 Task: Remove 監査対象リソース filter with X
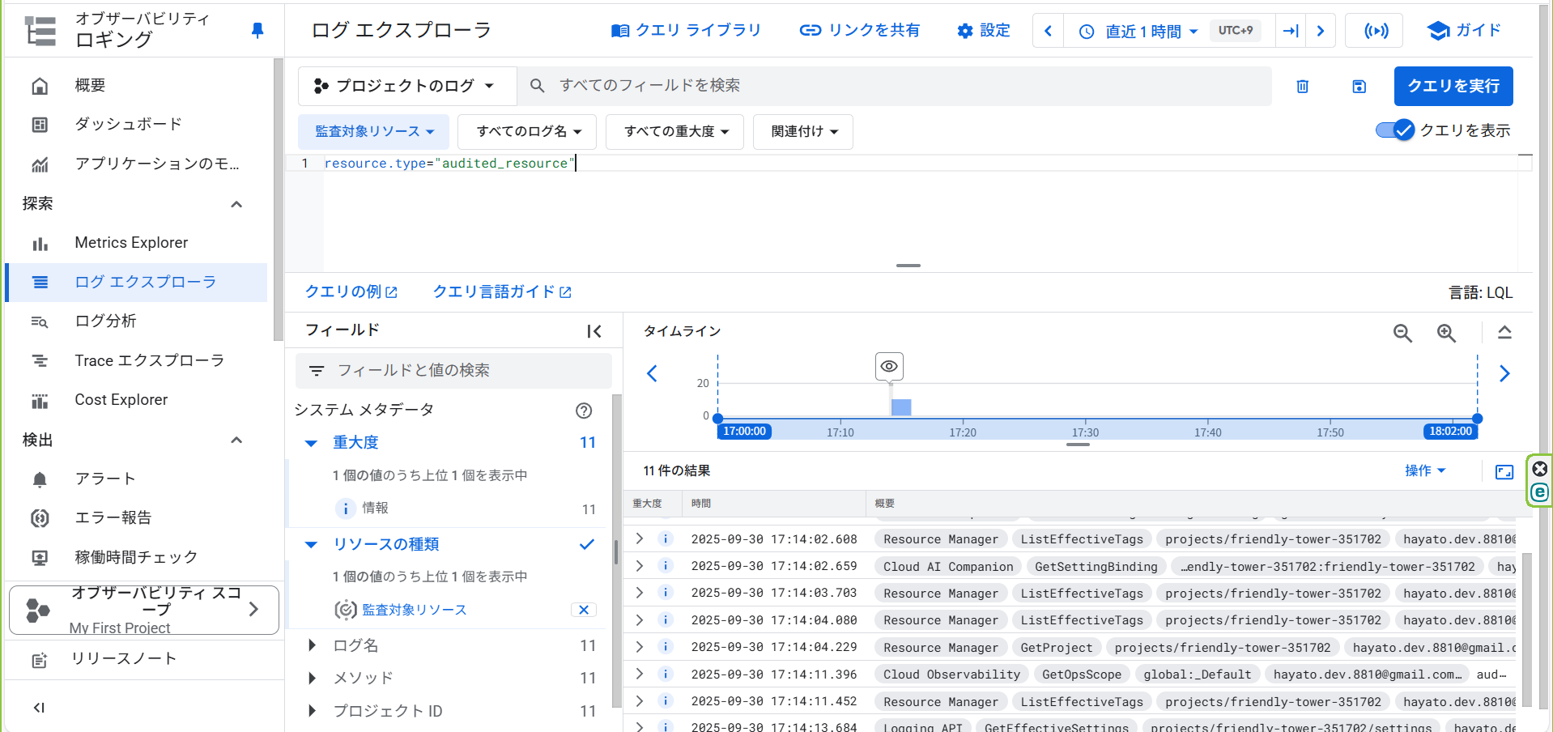[x=584, y=610]
